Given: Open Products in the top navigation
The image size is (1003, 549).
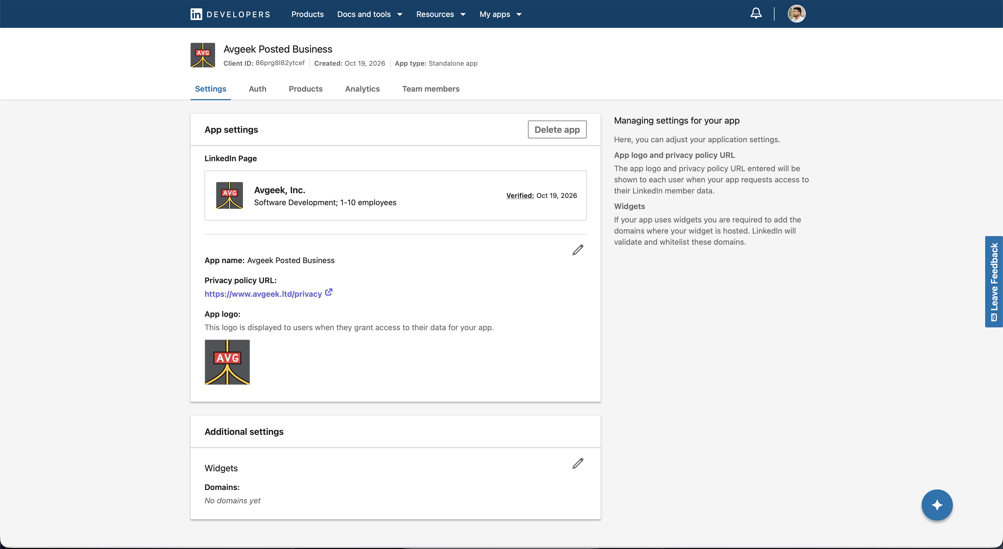Looking at the screenshot, I should [x=307, y=14].
